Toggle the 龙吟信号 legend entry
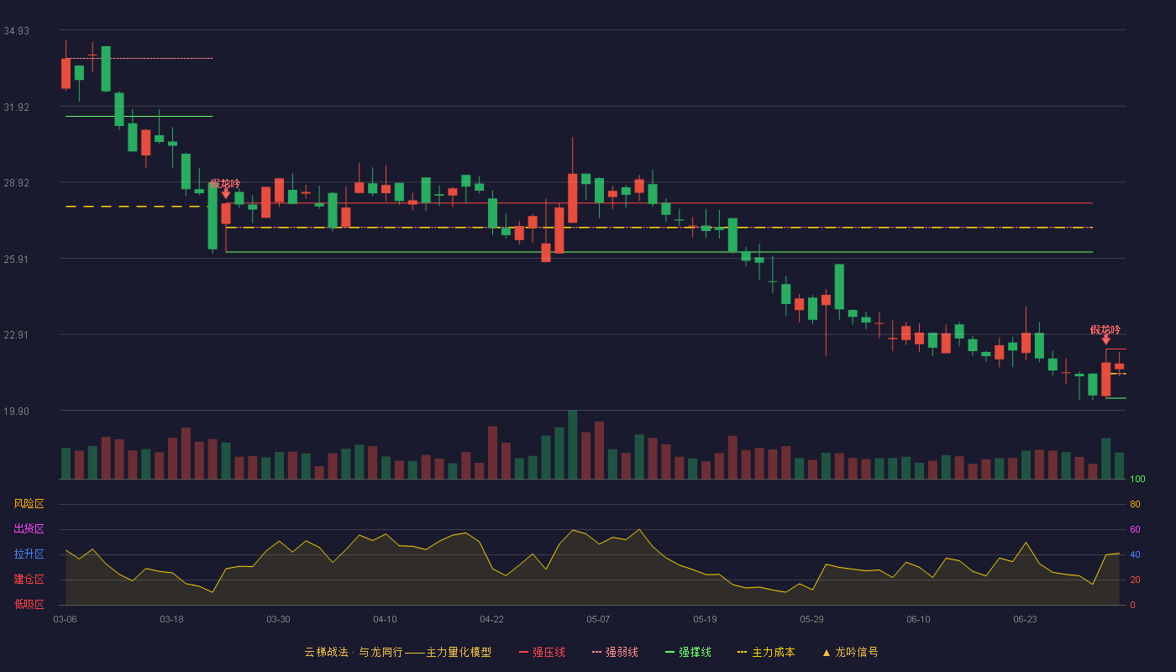1176x672 pixels. (x=850, y=652)
